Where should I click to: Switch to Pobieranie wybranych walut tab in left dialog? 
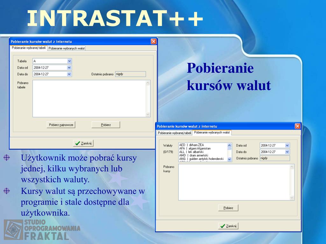[x=67, y=48]
